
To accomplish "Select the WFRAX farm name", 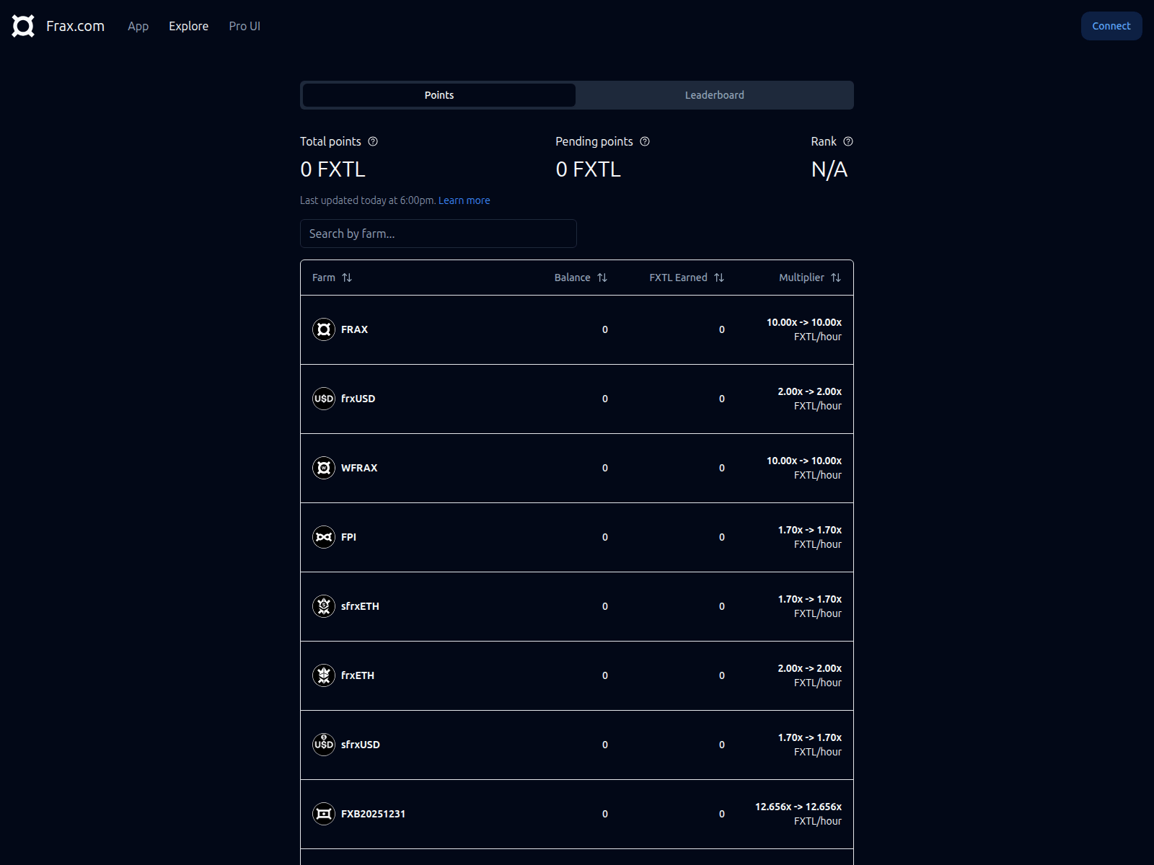I will tap(359, 468).
